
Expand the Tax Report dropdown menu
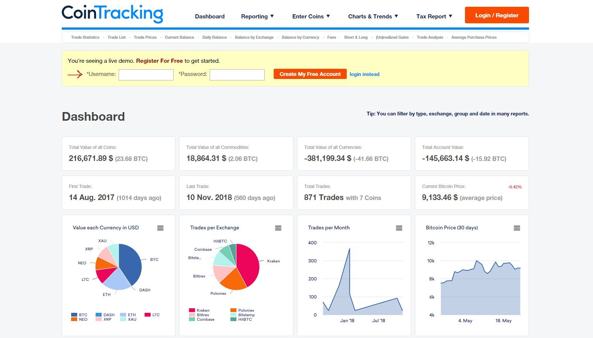click(x=434, y=17)
